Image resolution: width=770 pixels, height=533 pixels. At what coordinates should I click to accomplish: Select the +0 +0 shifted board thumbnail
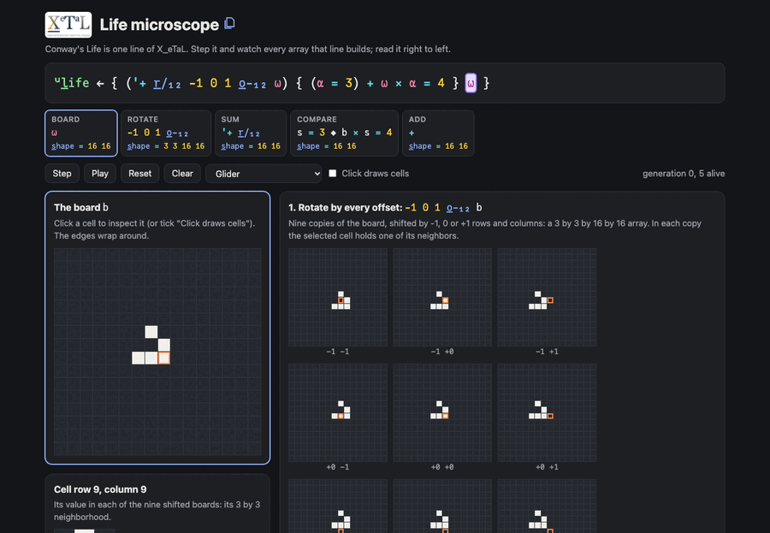(442, 412)
